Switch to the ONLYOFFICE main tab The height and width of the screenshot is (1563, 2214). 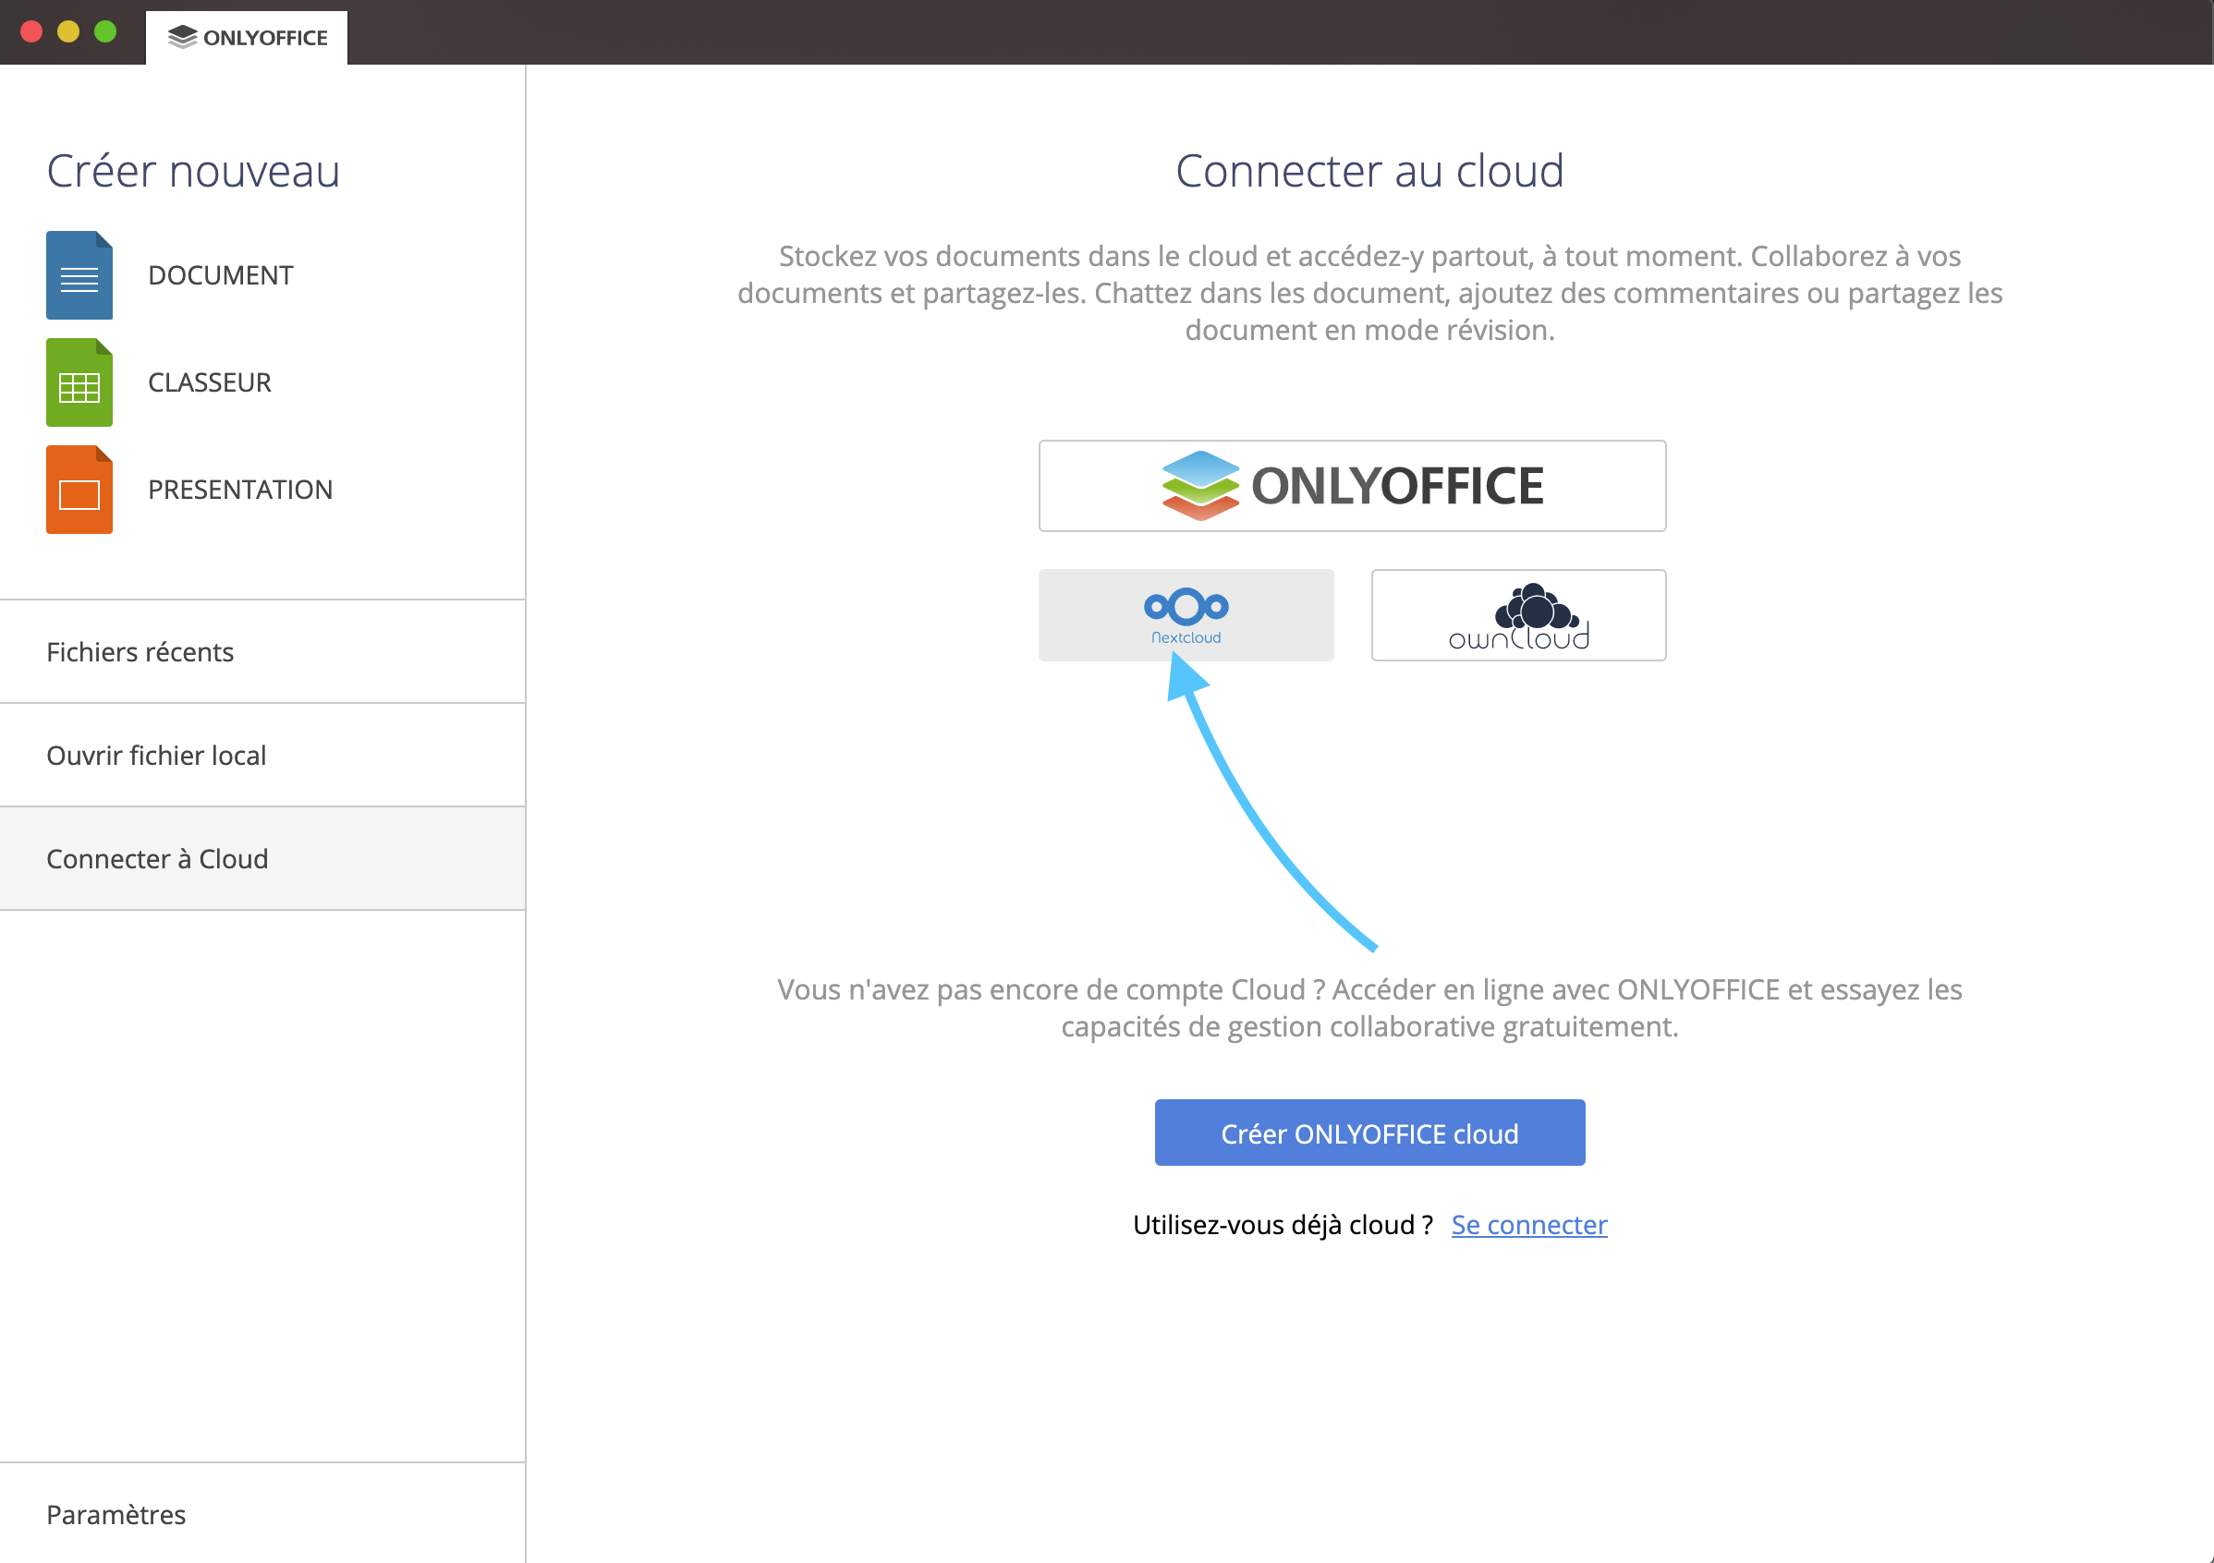247,38
